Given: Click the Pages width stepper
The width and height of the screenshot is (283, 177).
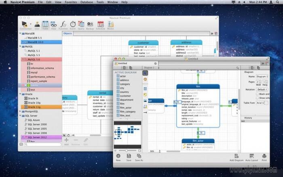Looking at the screenshot, I should coord(260,82).
